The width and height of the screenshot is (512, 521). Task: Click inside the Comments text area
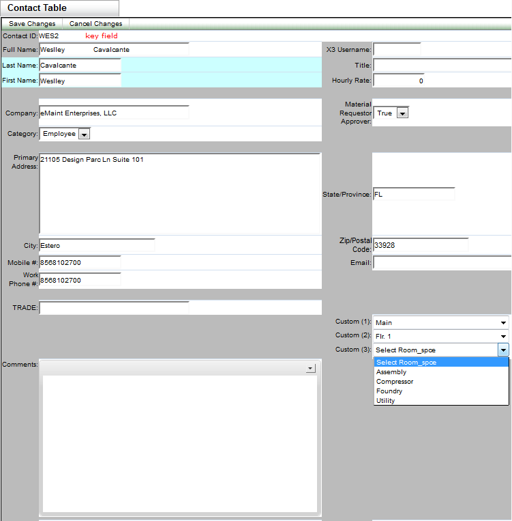click(x=180, y=444)
